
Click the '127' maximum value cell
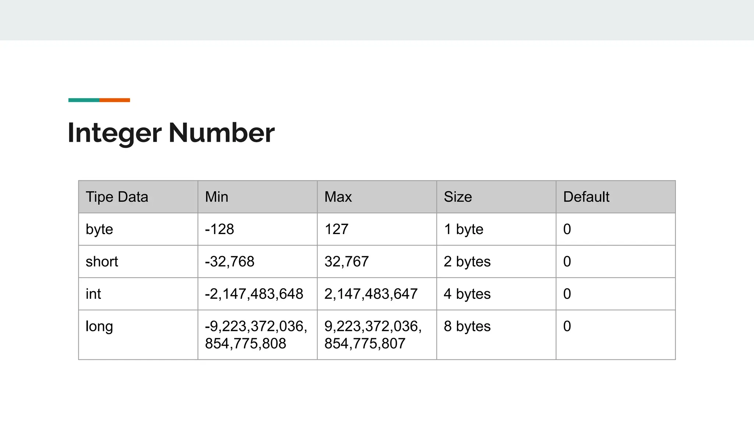[x=377, y=229]
